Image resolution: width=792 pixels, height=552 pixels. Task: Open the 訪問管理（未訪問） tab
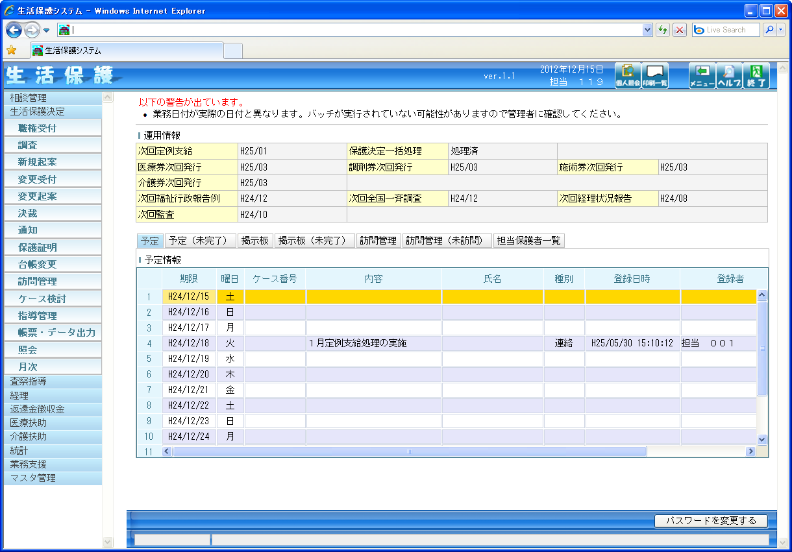pos(447,241)
